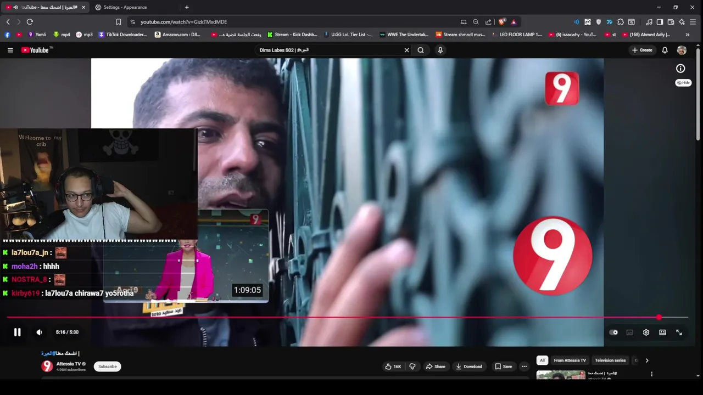The image size is (703, 395).
Task: Open the U.GG LoL Tier List bookmark
Action: tap(348, 35)
